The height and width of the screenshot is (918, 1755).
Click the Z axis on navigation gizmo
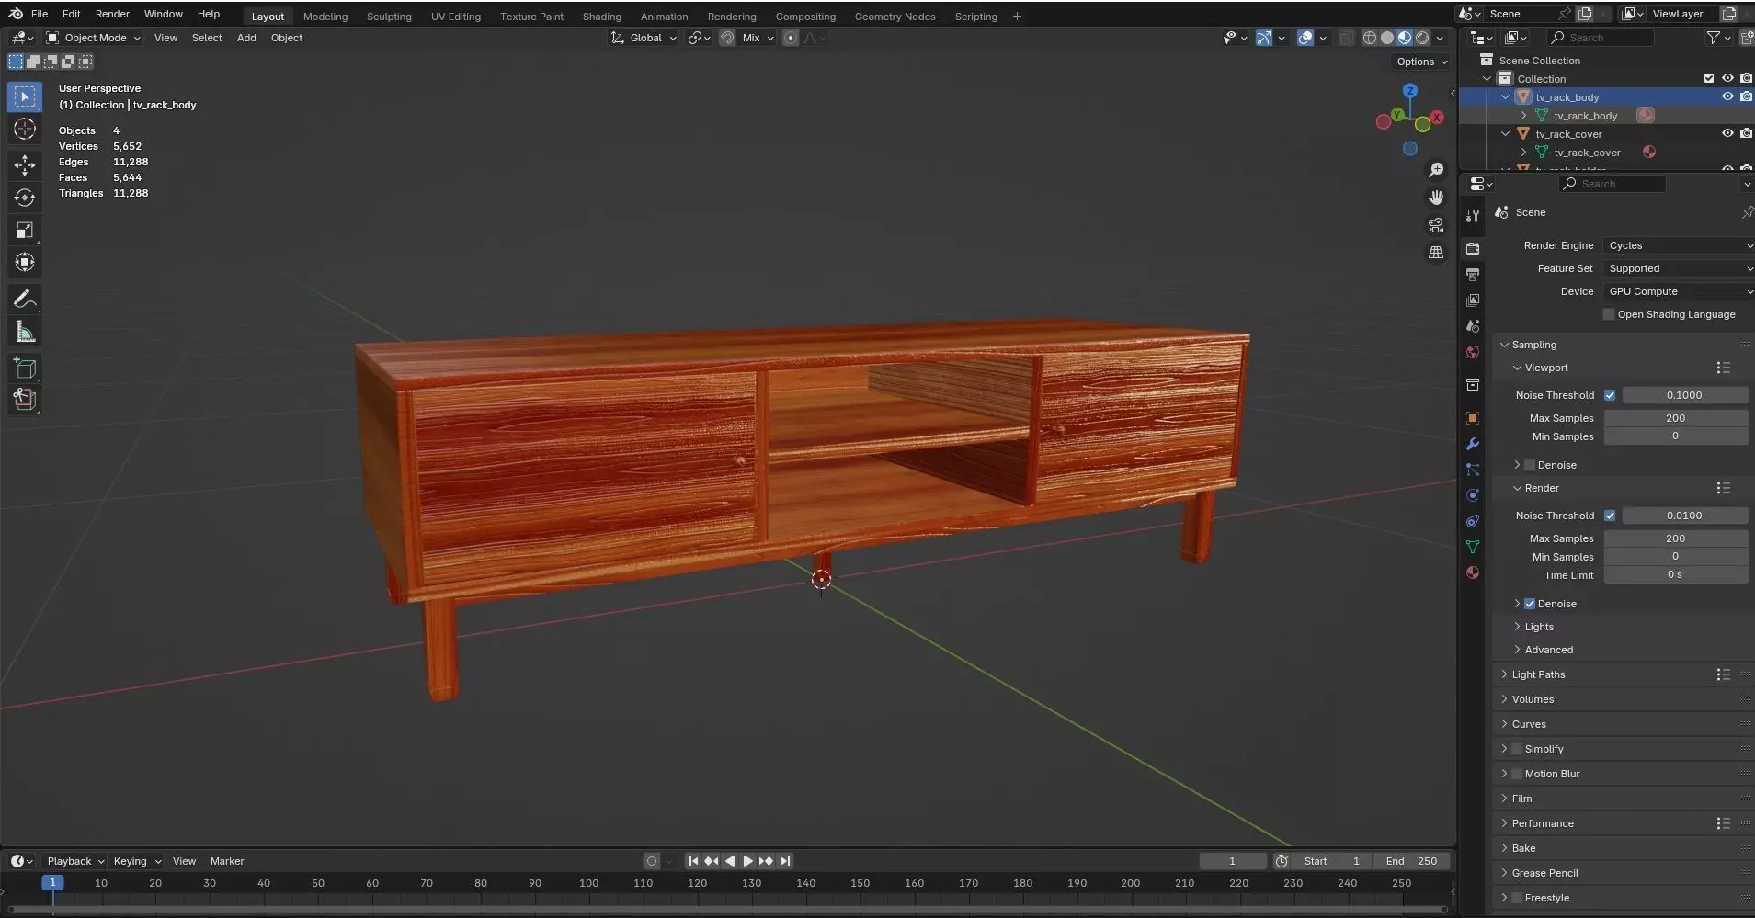tap(1409, 91)
